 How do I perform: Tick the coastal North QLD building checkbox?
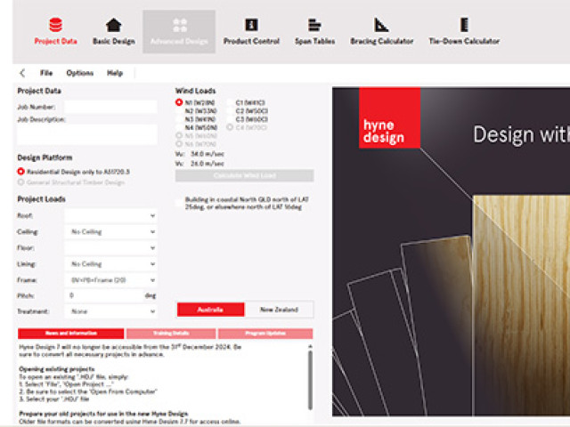click(x=180, y=200)
